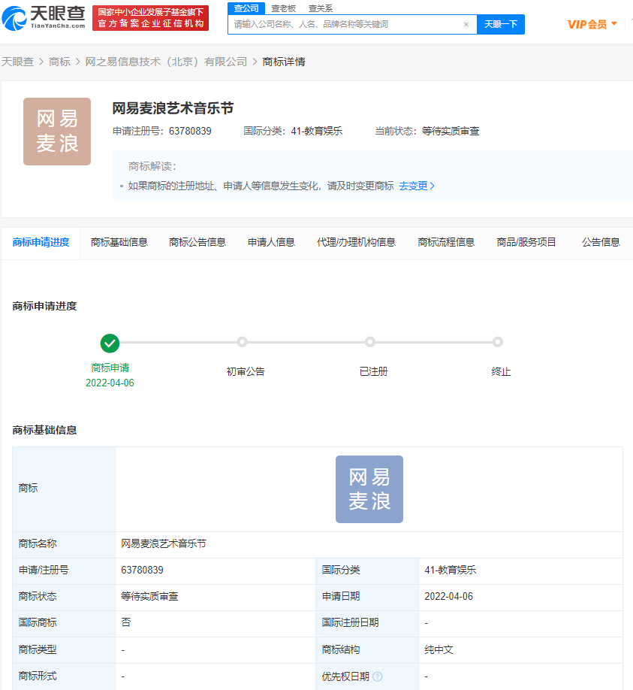Click 当前状态：等待实质审查 in the header

click(427, 131)
